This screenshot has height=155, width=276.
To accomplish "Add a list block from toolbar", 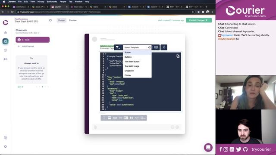I will 143,118.
